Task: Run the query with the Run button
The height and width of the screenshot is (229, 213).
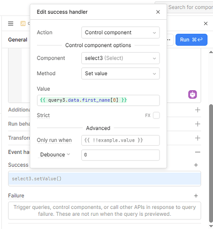Action: point(192,40)
